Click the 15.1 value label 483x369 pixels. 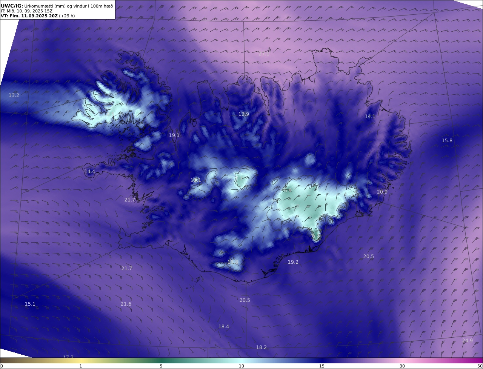pyautogui.click(x=30, y=304)
